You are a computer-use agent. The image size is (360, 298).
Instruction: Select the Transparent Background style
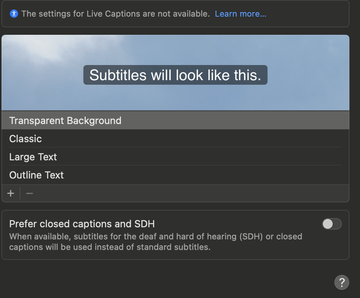tap(65, 121)
